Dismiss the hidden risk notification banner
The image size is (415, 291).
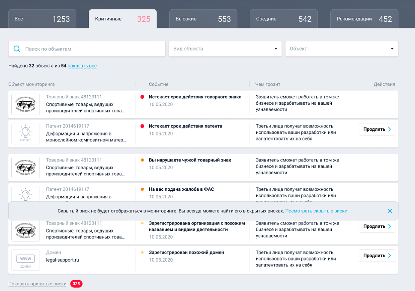[x=390, y=211]
